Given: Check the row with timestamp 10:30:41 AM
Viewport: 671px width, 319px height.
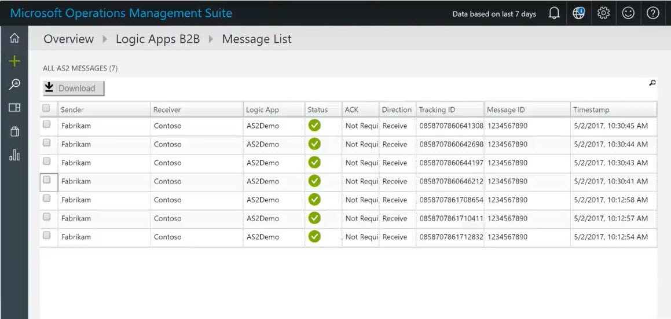Looking at the screenshot, I should [47, 180].
